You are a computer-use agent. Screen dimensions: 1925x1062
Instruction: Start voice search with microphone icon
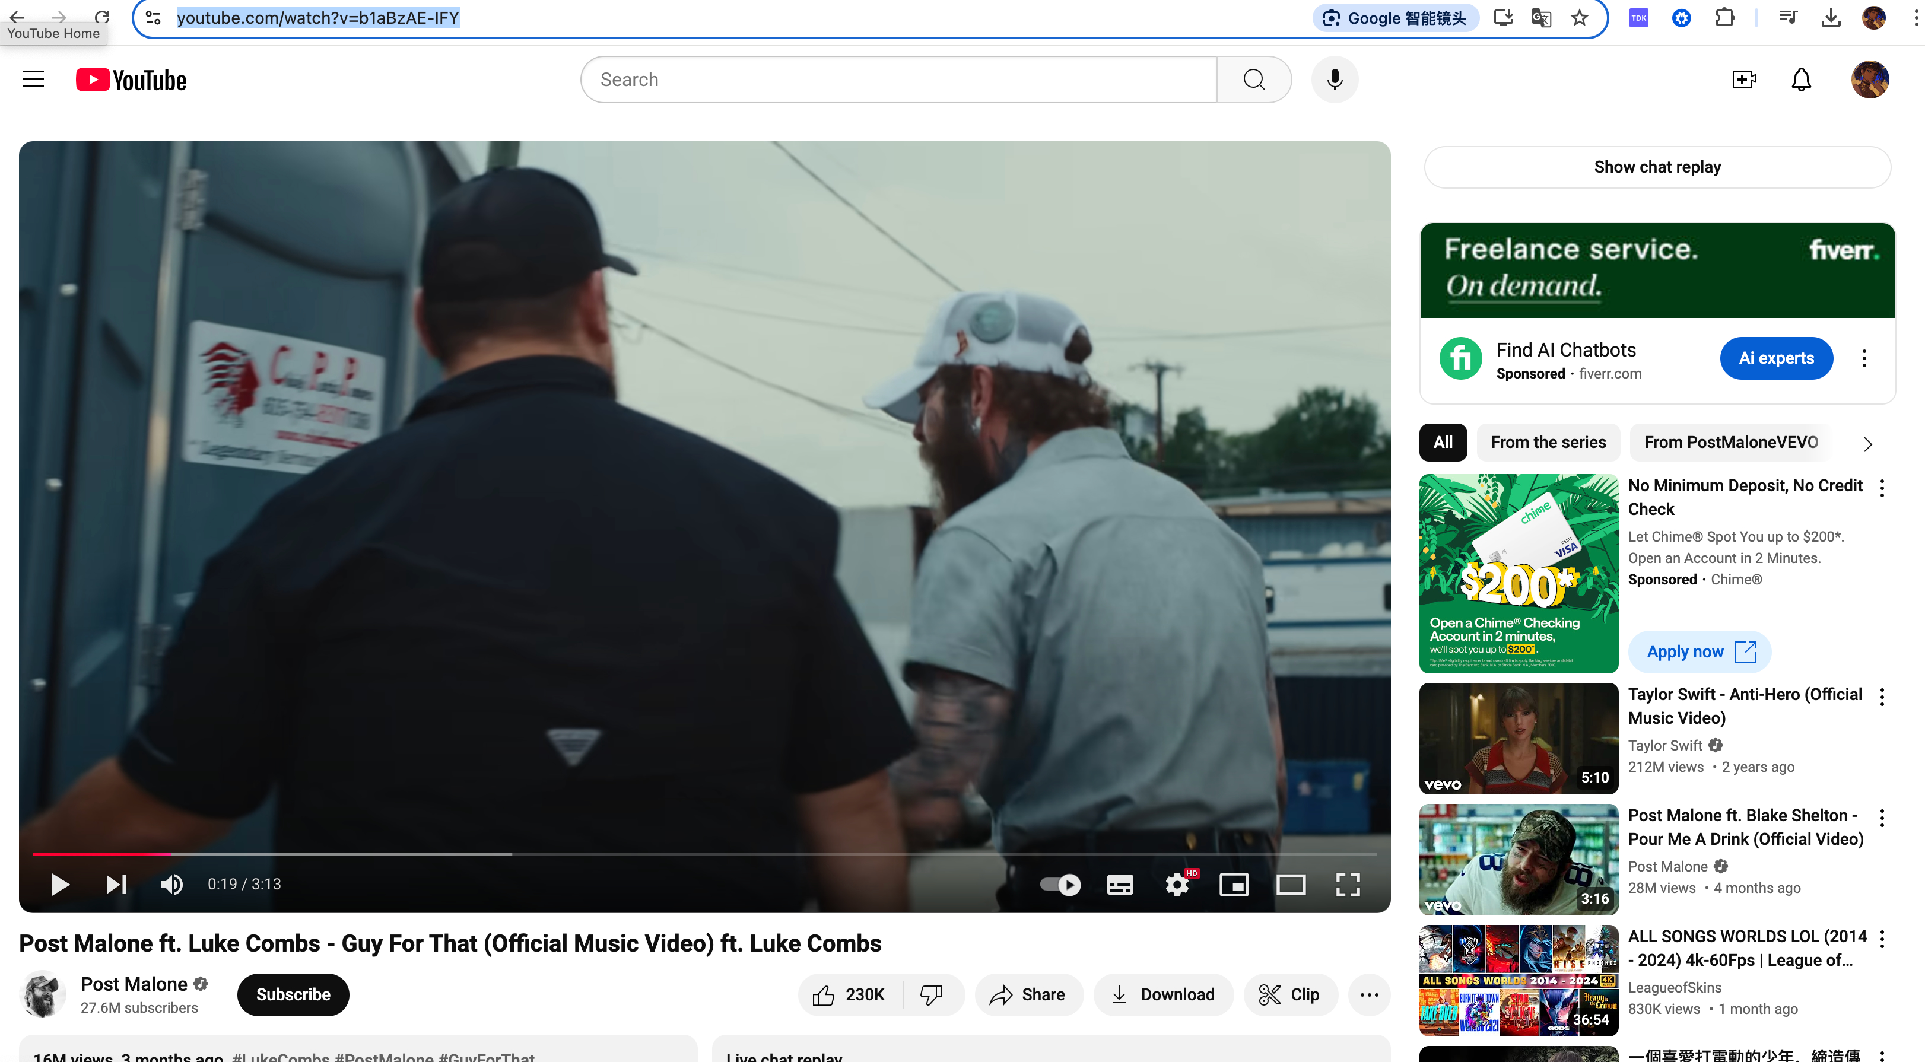pyautogui.click(x=1335, y=80)
